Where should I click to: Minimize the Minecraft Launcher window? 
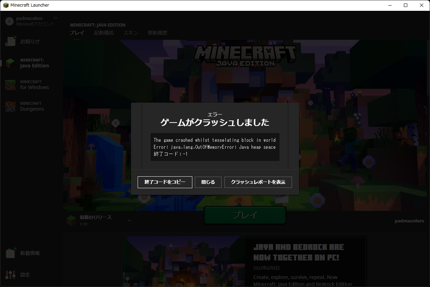(390, 5)
